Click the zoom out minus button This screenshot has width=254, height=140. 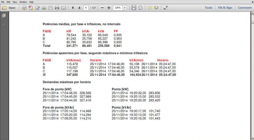click(103, 7)
